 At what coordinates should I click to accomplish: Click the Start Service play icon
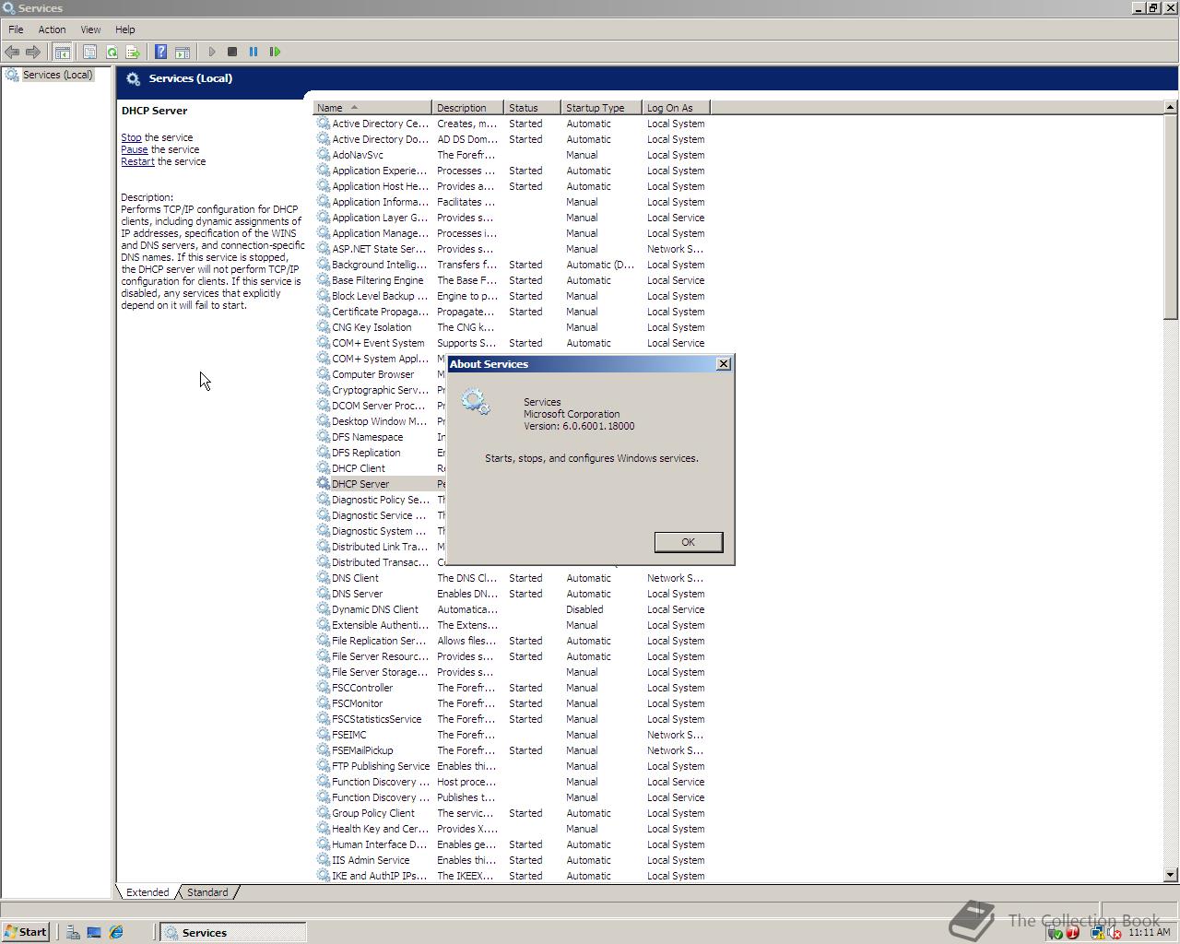pos(212,52)
